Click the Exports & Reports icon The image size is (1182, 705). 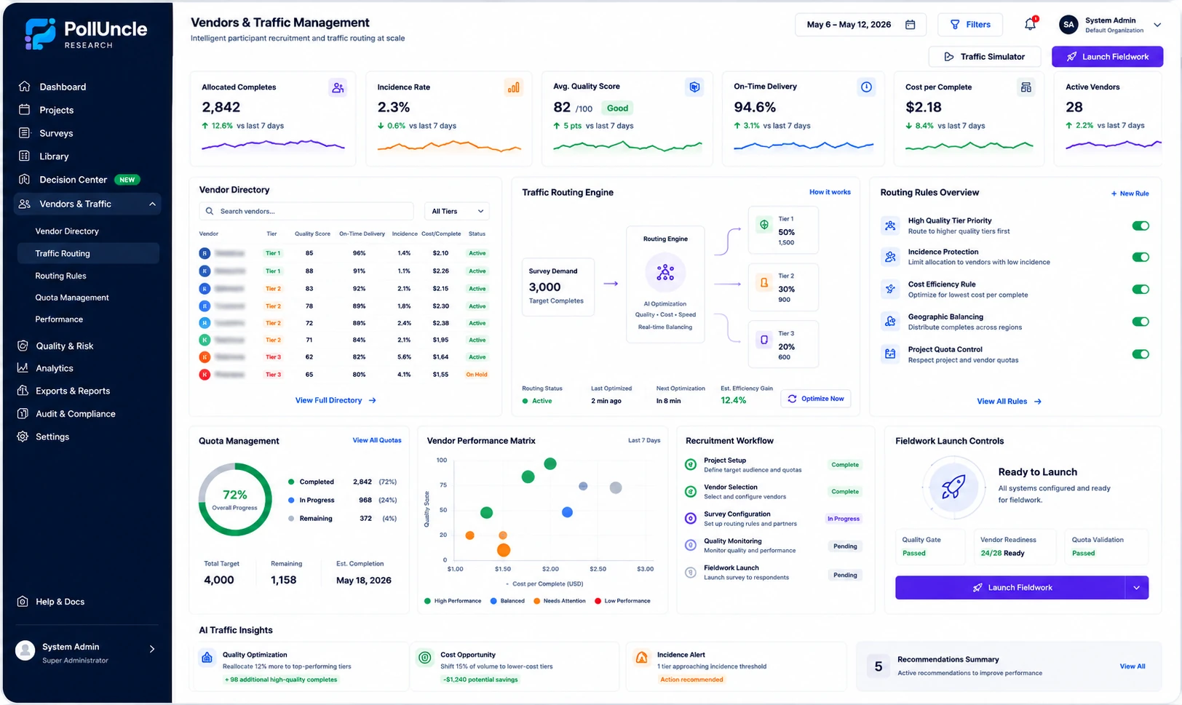click(23, 391)
